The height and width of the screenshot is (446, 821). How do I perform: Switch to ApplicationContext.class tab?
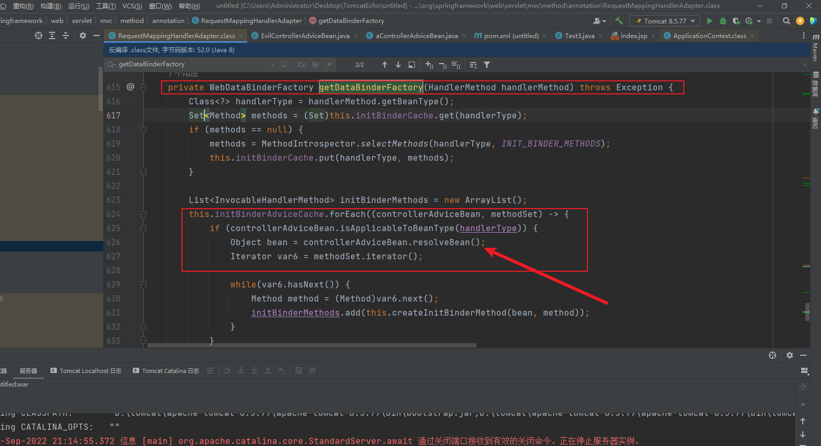[x=709, y=35]
